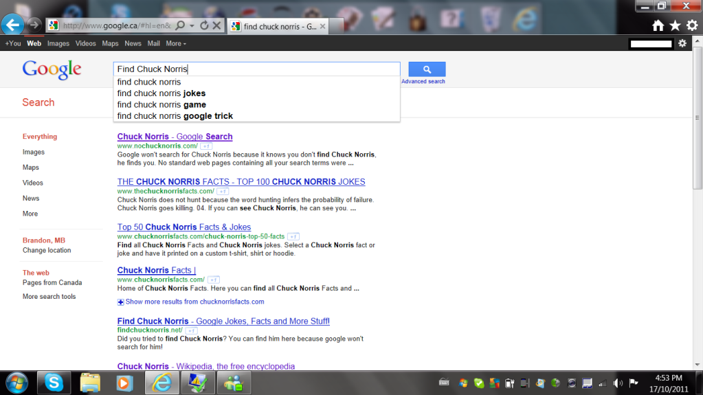Click the scrollbar down arrow
703x395 pixels.
point(698,365)
